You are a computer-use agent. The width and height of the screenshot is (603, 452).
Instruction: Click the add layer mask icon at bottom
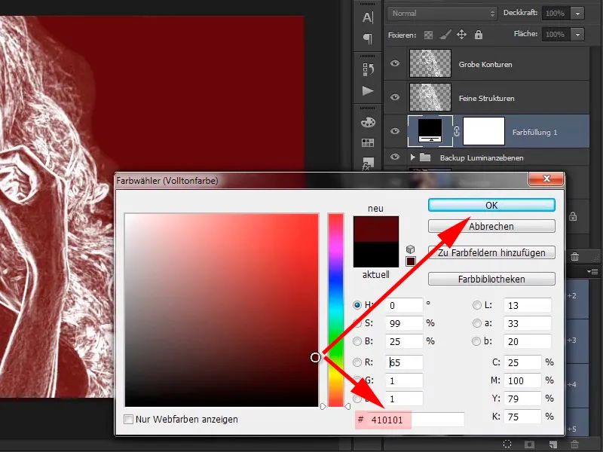pos(530,444)
